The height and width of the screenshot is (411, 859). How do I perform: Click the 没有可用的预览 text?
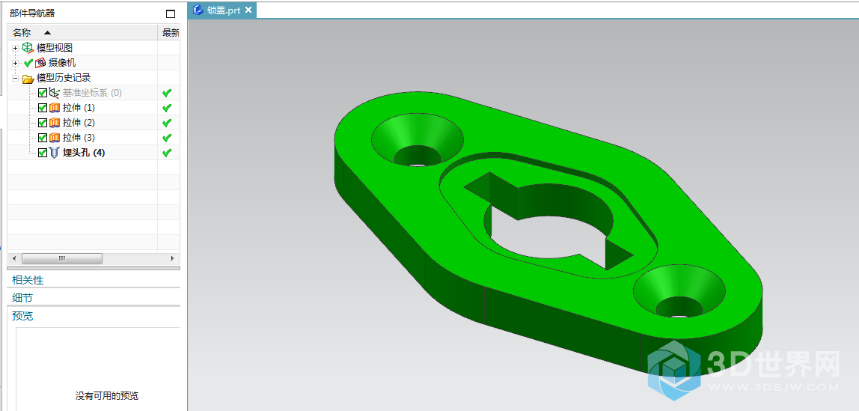coord(107,396)
